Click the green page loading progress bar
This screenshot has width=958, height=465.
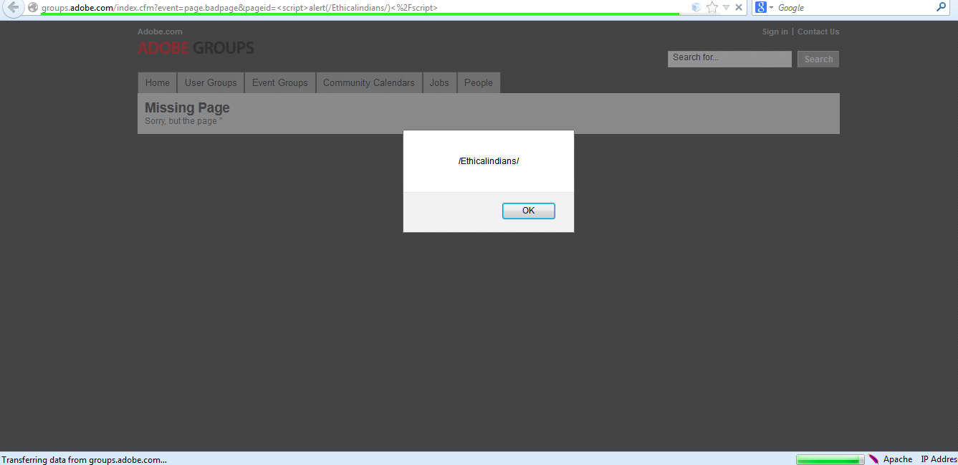click(830, 459)
